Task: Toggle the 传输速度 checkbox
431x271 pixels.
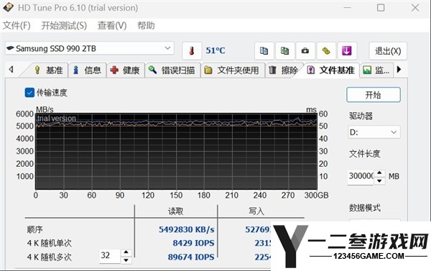Action: pos(29,93)
